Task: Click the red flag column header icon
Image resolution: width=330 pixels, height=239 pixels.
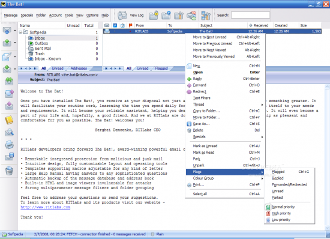Action: 130,25
